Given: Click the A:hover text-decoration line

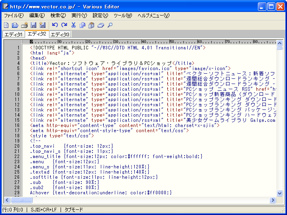Looking at the screenshot, I should point(101,193).
